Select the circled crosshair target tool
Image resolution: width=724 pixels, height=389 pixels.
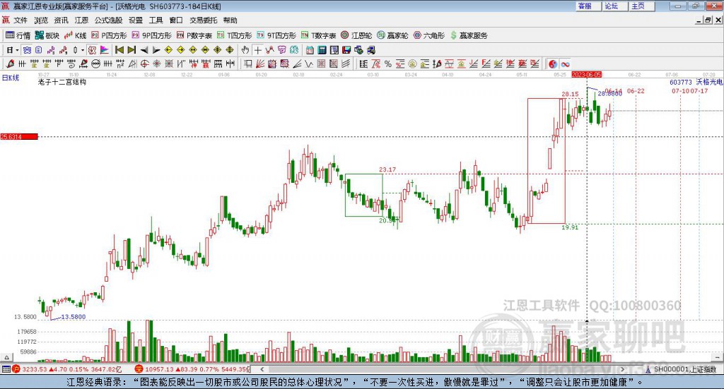point(144,64)
